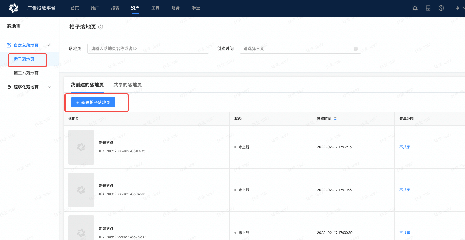The height and width of the screenshot is (240, 465).
Task: Open the help question-mark icon in top bar
Action: tap(441, 8)
